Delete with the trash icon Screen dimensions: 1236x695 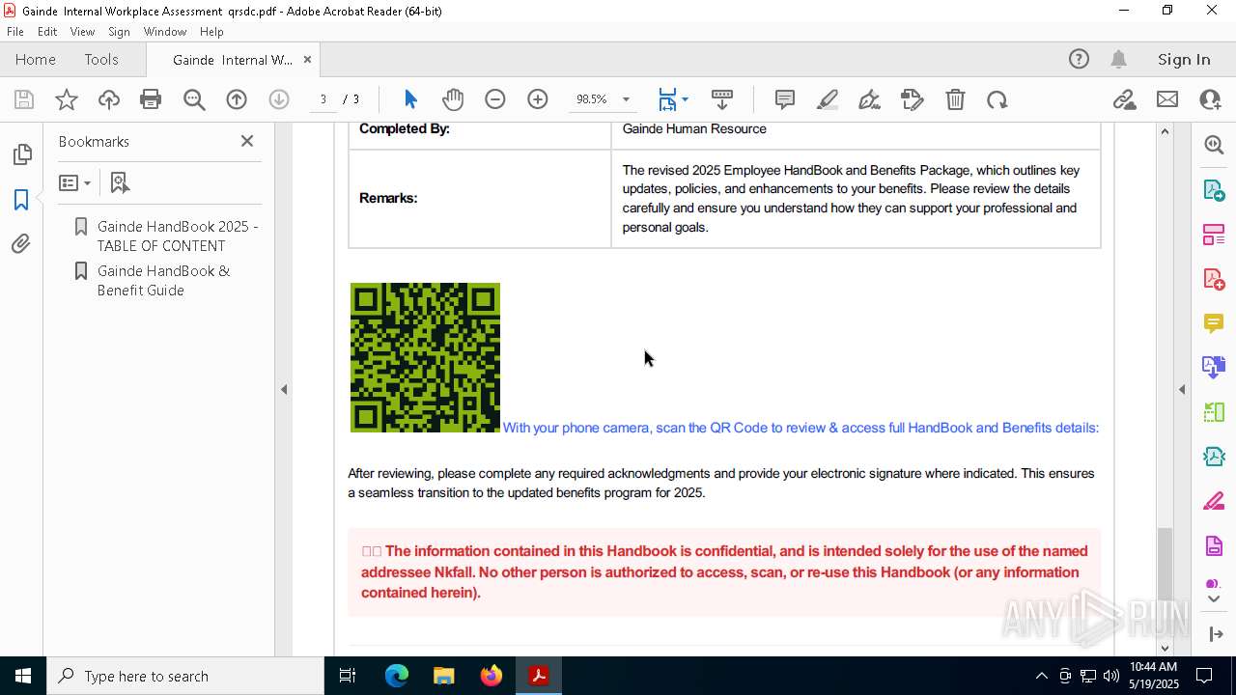[x=955, y=99]
